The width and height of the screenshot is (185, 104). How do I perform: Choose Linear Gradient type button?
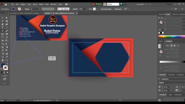(171, 46)
